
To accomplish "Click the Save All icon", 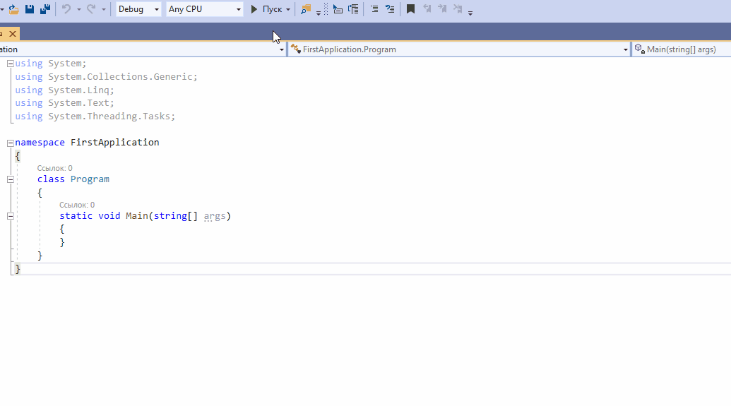I will (45, 9).
